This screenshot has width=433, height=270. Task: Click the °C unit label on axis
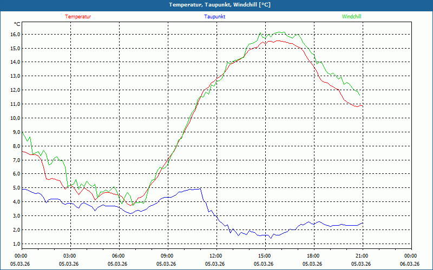pyautogui.click(x=17, y=24)
